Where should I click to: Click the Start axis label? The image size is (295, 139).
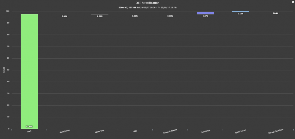[29, 131]
